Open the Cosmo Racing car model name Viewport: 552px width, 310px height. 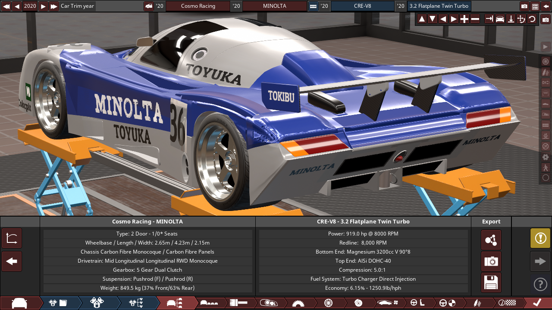point(198,6)
